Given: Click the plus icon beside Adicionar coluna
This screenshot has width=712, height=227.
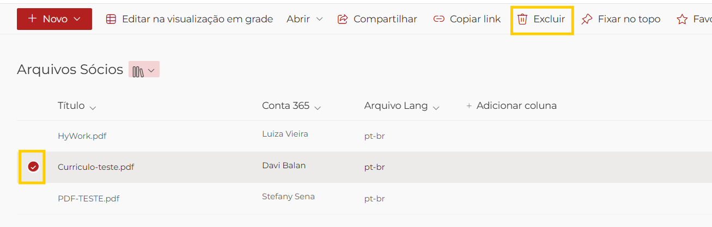Looking at the screenshot, I should (x=469, y=106).
